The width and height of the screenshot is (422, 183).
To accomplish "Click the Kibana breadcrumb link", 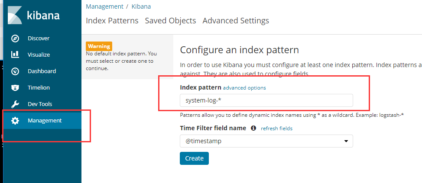I will point(141,6).
